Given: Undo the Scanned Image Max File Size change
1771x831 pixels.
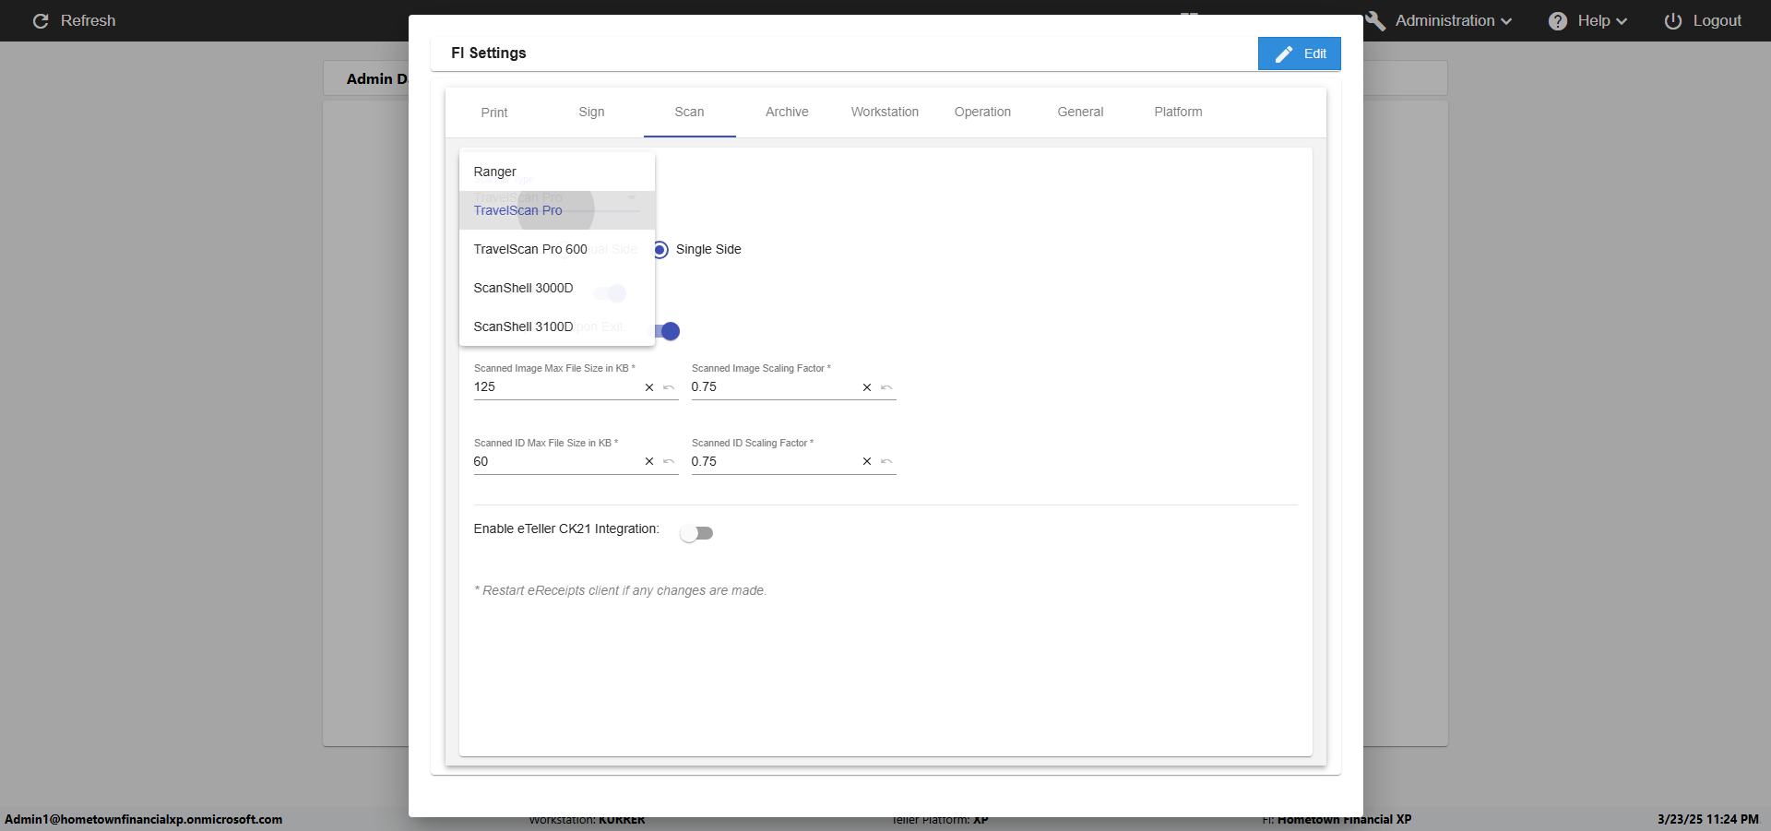Looking at the screenshot, I should click(669, 387).
